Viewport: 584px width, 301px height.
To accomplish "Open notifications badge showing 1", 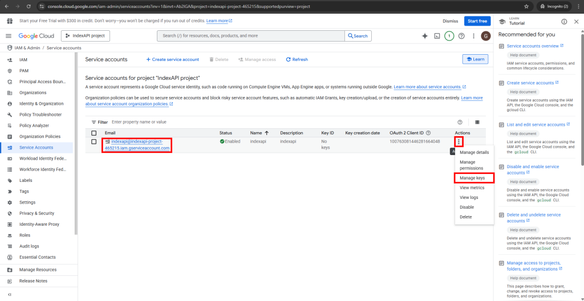I will pos(449,36).
